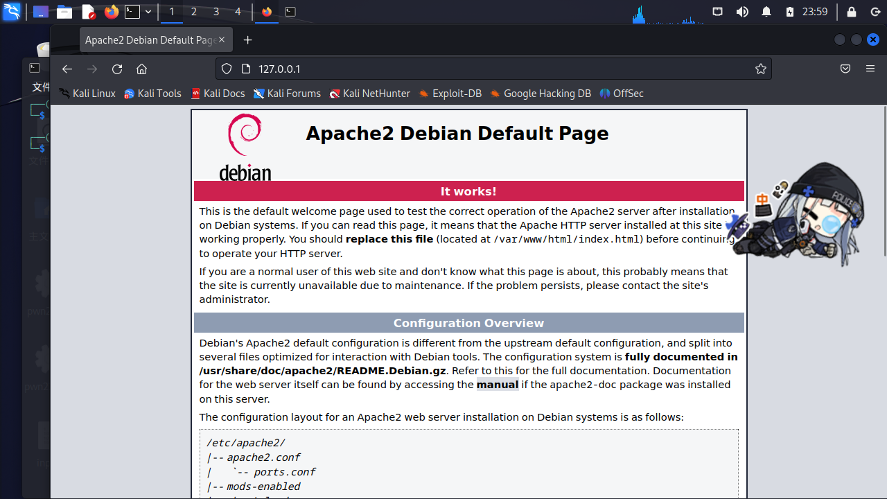This screenshot has height=499, width=887.
Task: Click the site information page icon
Action: coord(245,69)
